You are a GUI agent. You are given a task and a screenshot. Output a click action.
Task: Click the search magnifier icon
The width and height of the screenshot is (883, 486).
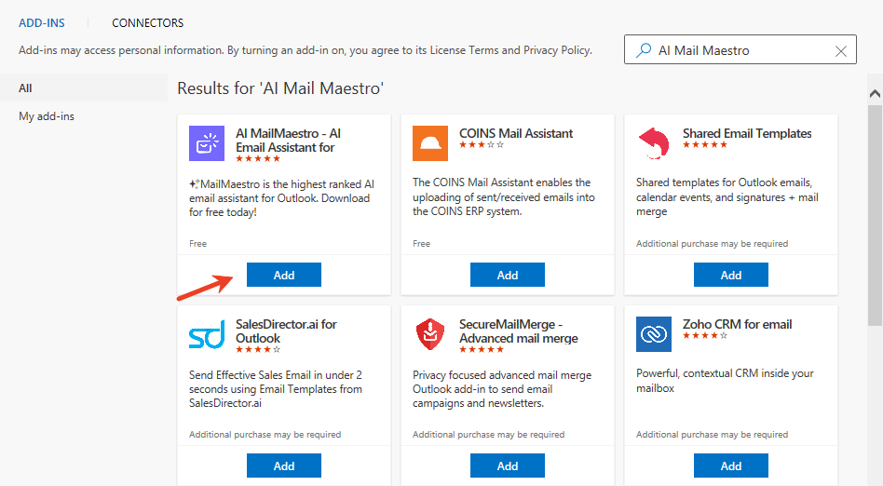[643, 50]
